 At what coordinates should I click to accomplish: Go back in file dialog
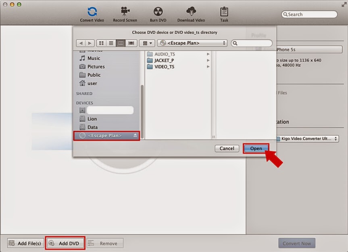81,43
